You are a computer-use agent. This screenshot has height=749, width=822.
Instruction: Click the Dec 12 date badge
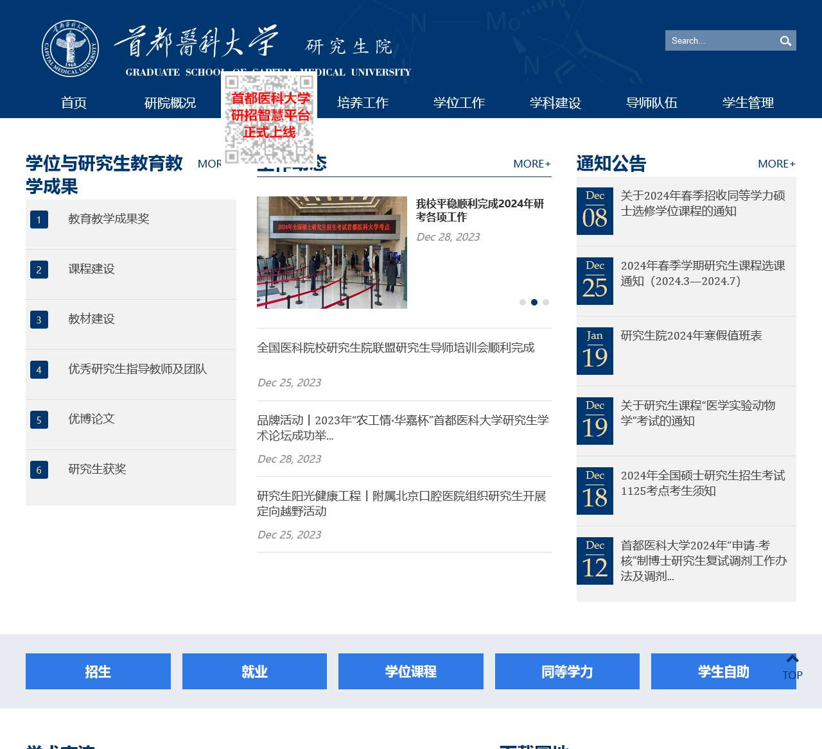[x=595, y=561]
